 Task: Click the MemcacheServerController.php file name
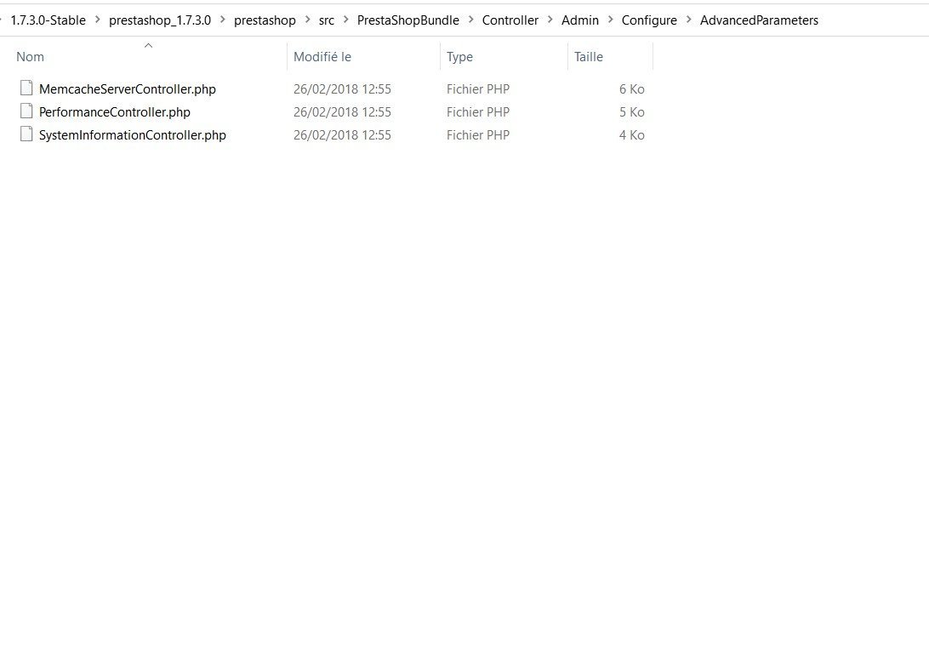pyautogui.click(x=128, y=88)
